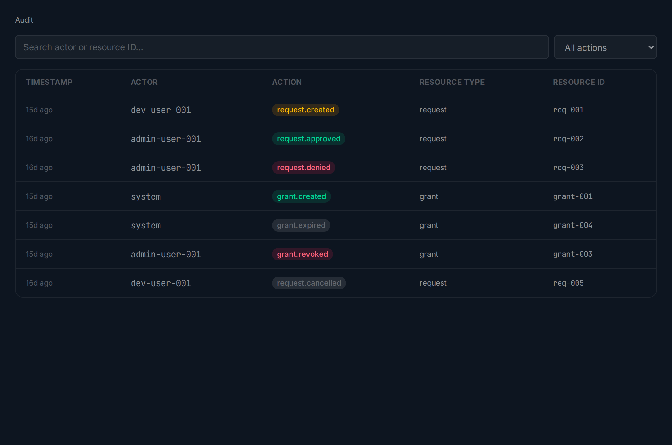
Task: Click resource ID grant-003
Action: pyautogui.click(x=572, y=254)
